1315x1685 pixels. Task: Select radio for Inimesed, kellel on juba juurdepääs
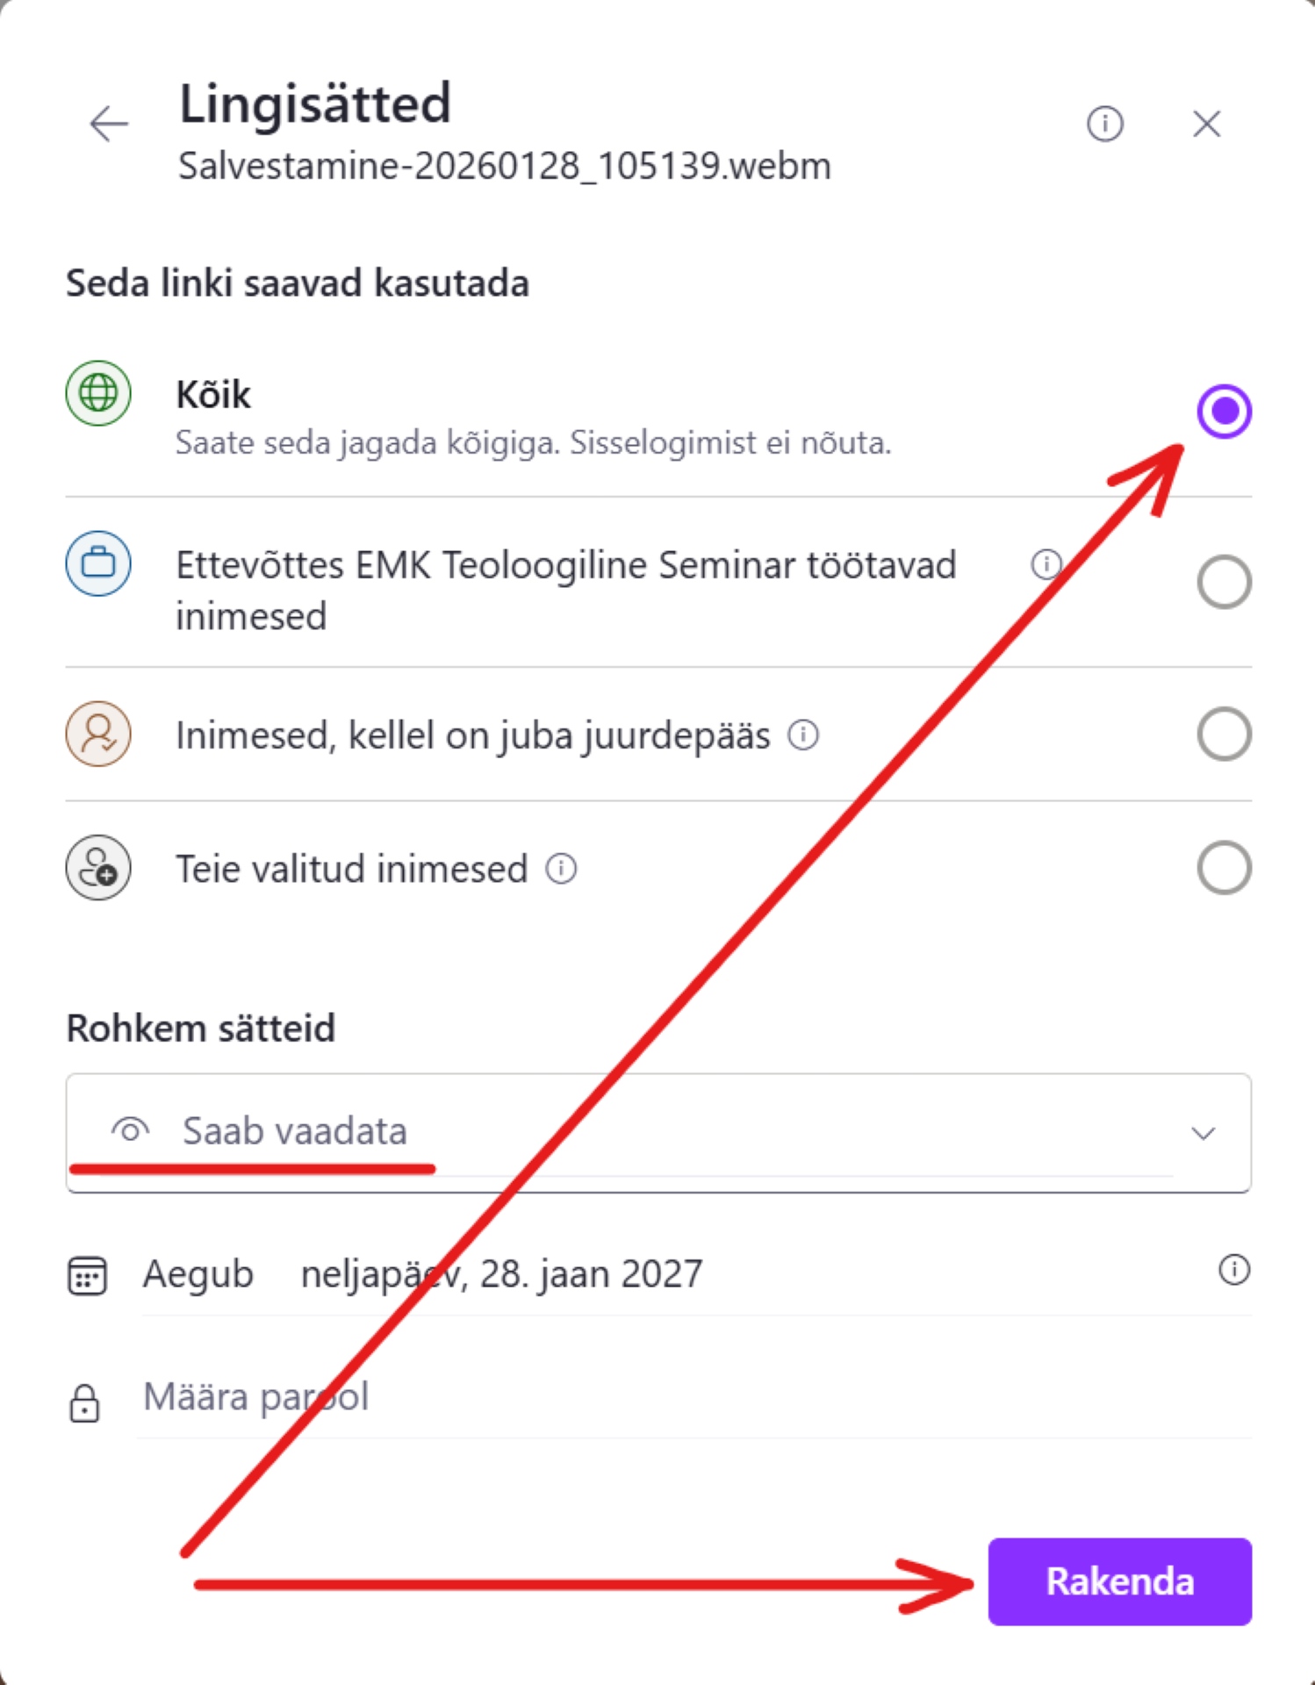click(x=1224, y=735)
